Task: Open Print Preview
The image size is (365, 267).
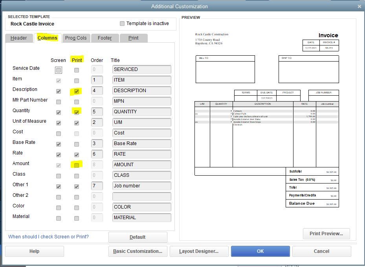Action: (x=326, y=234)
